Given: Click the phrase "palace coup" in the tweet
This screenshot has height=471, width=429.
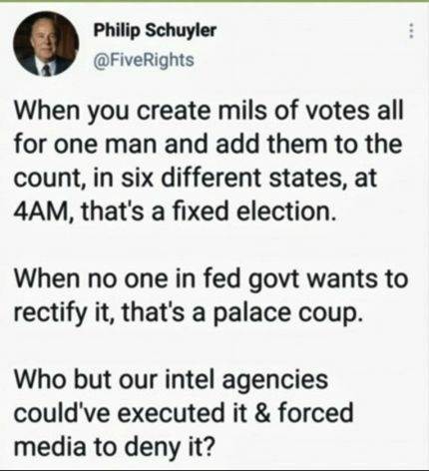Looking at the screenshot, I should tap(285, 313).
